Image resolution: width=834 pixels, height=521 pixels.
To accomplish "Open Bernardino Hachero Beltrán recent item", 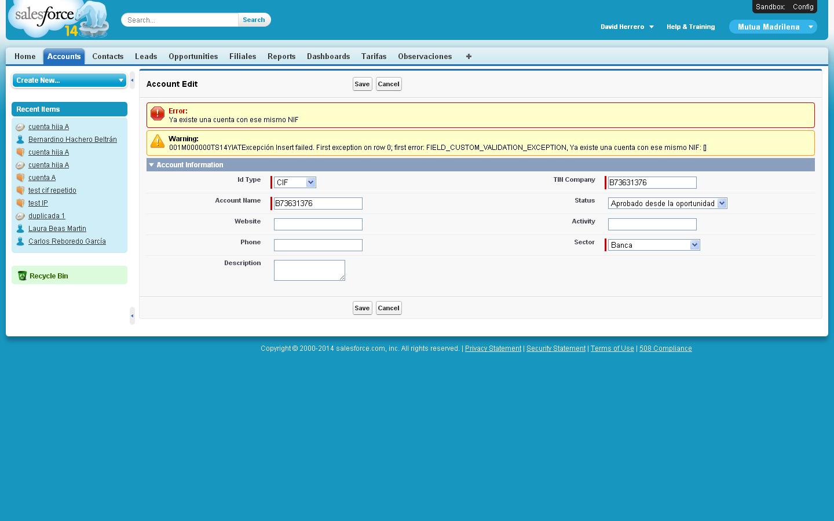I will (72, 140).
